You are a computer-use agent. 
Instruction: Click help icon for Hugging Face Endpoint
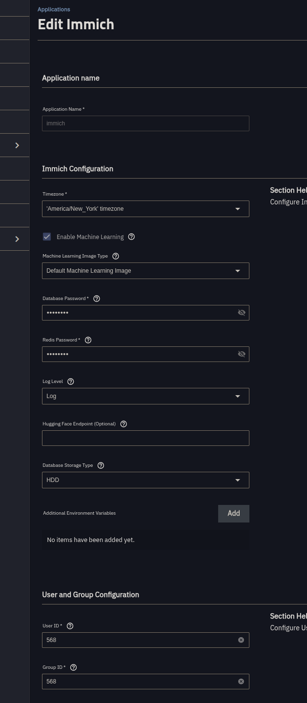[x=123, y=424]
